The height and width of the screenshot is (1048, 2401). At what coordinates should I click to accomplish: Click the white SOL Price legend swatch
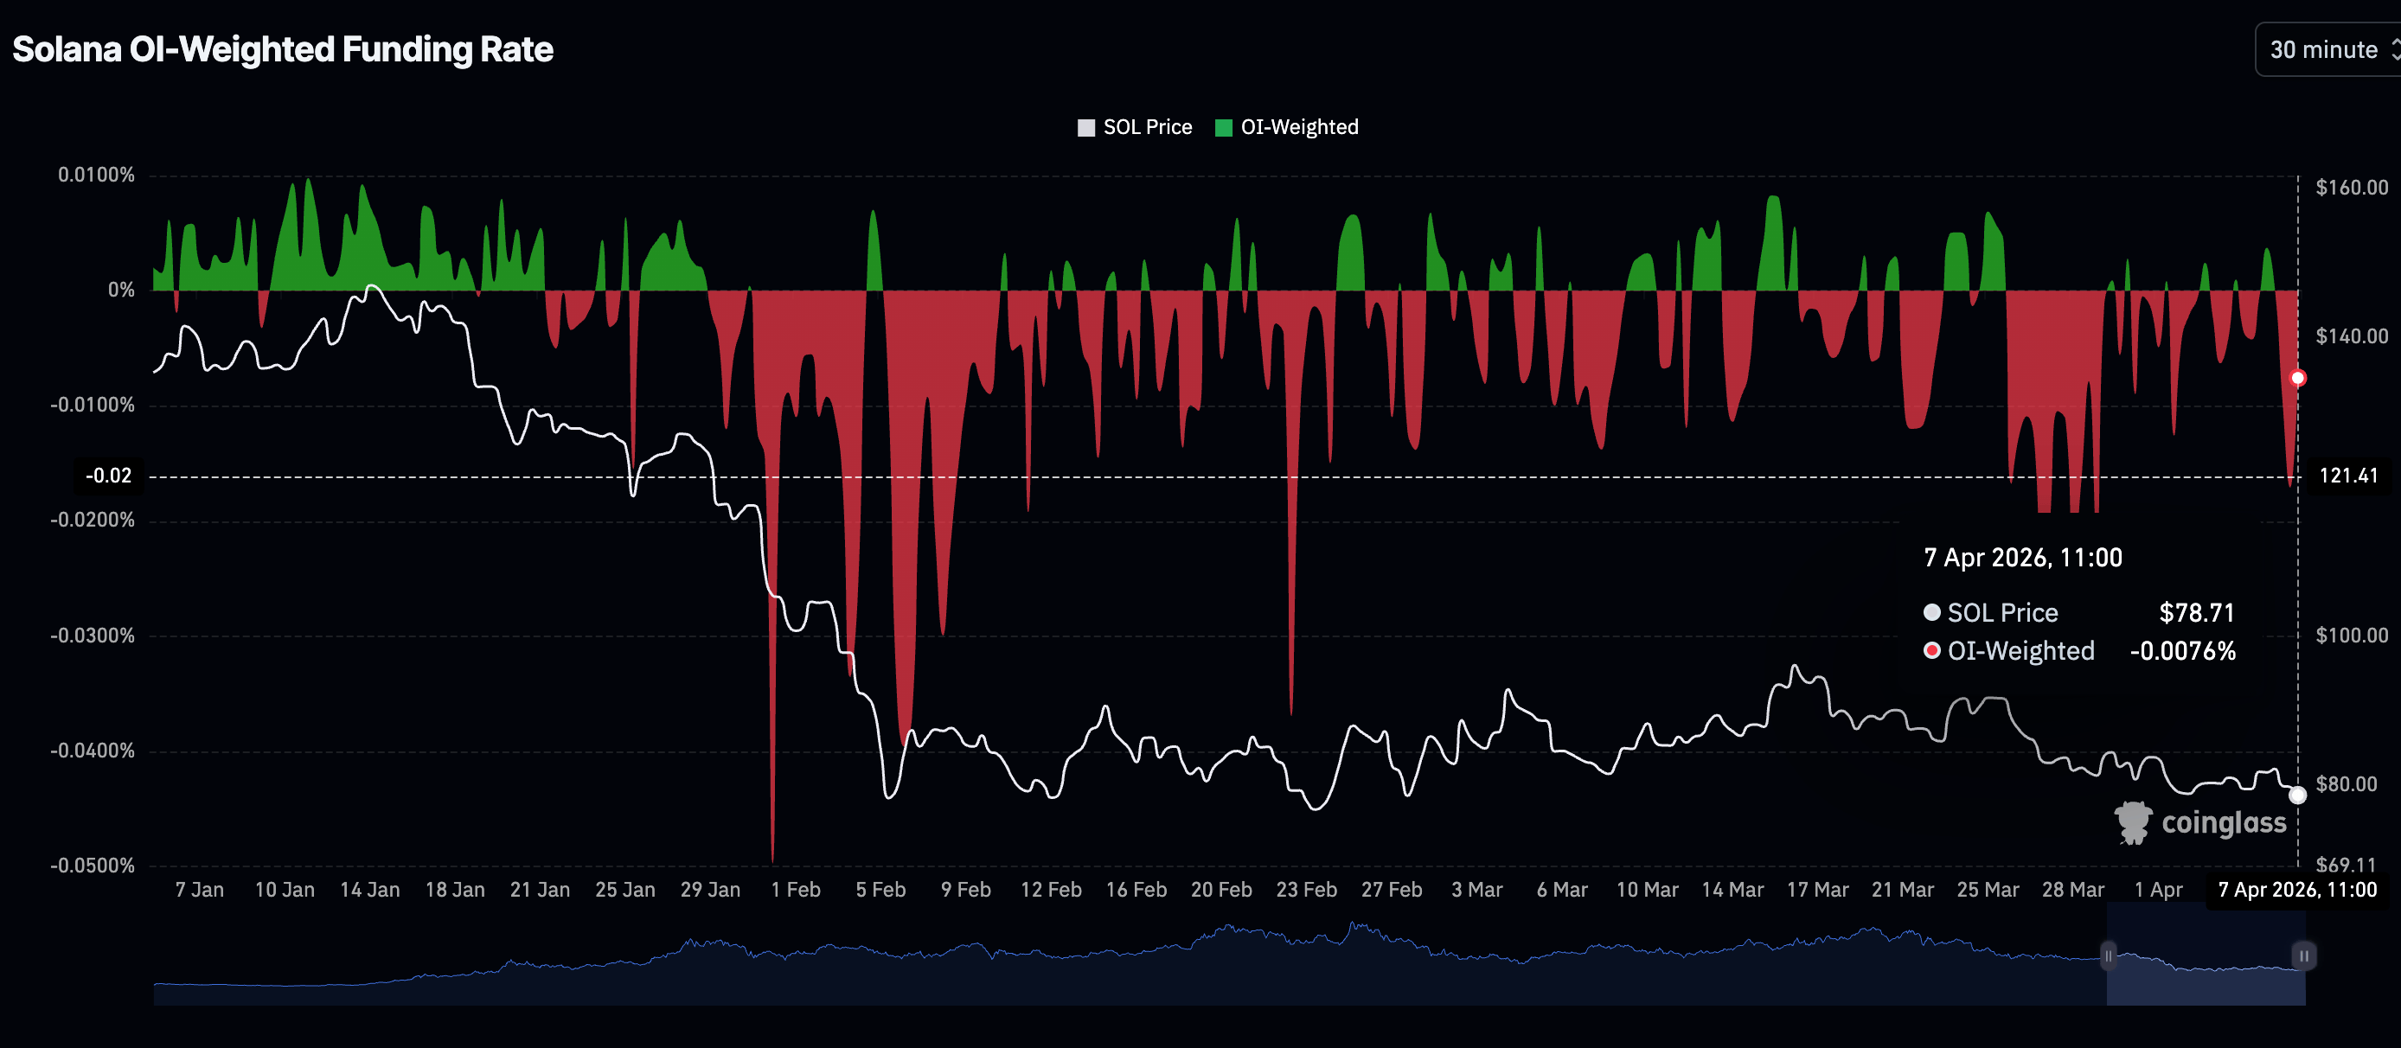(1085, 128)
